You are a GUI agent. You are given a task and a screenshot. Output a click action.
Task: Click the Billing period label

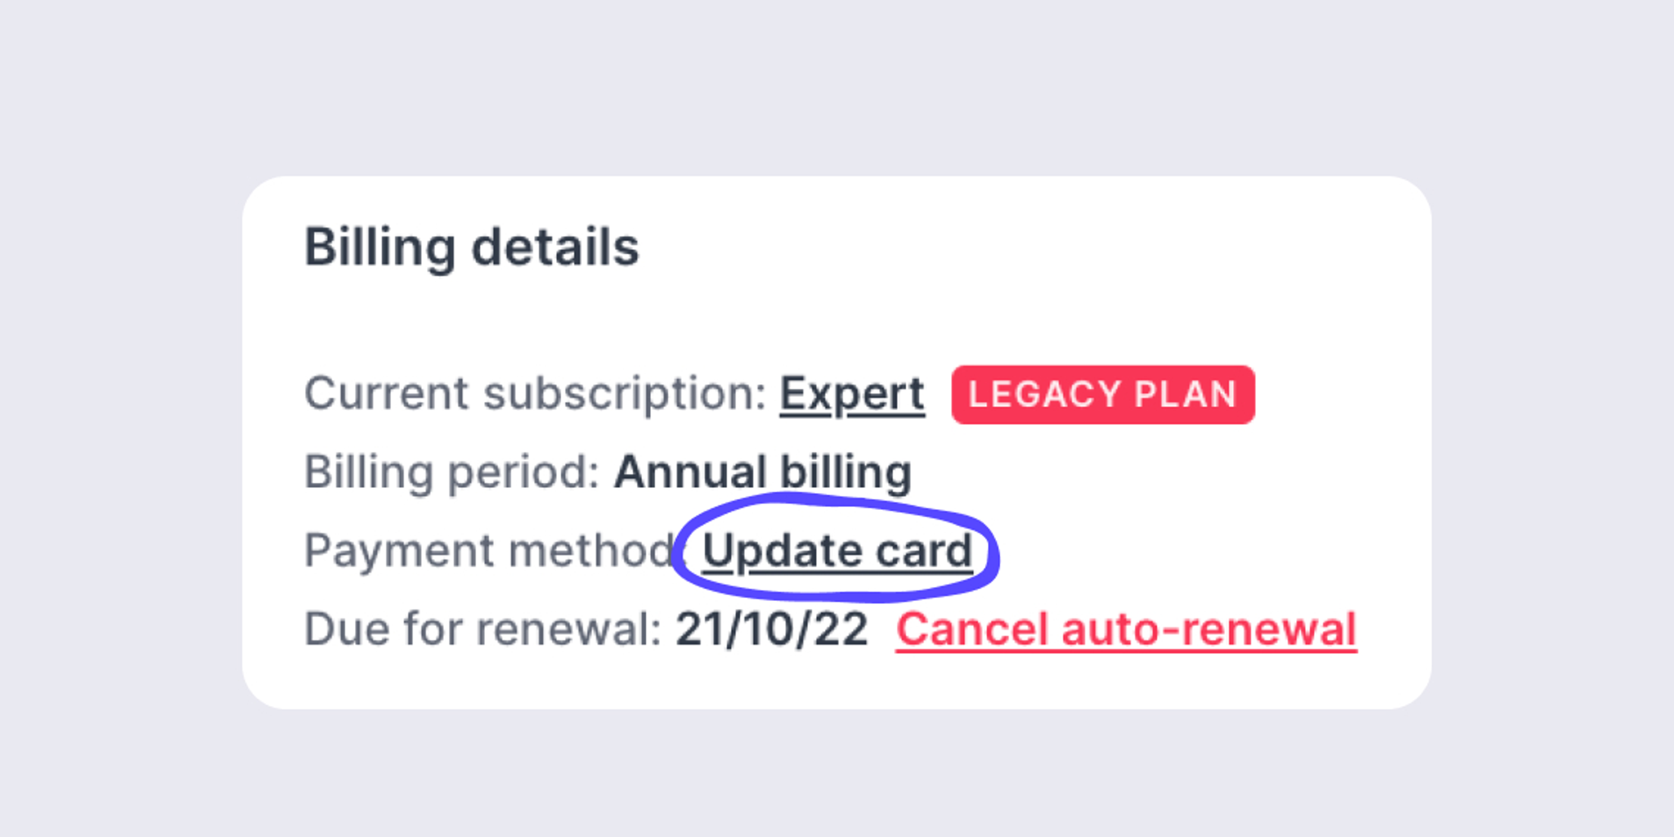pos(454,472)
